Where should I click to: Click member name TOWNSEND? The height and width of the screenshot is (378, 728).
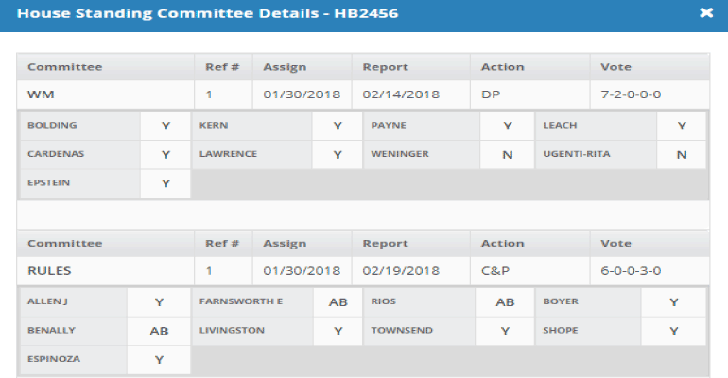(x=401, y=331)
